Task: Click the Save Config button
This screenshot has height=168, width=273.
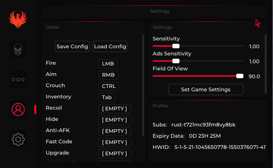Action: click(72, 46)
